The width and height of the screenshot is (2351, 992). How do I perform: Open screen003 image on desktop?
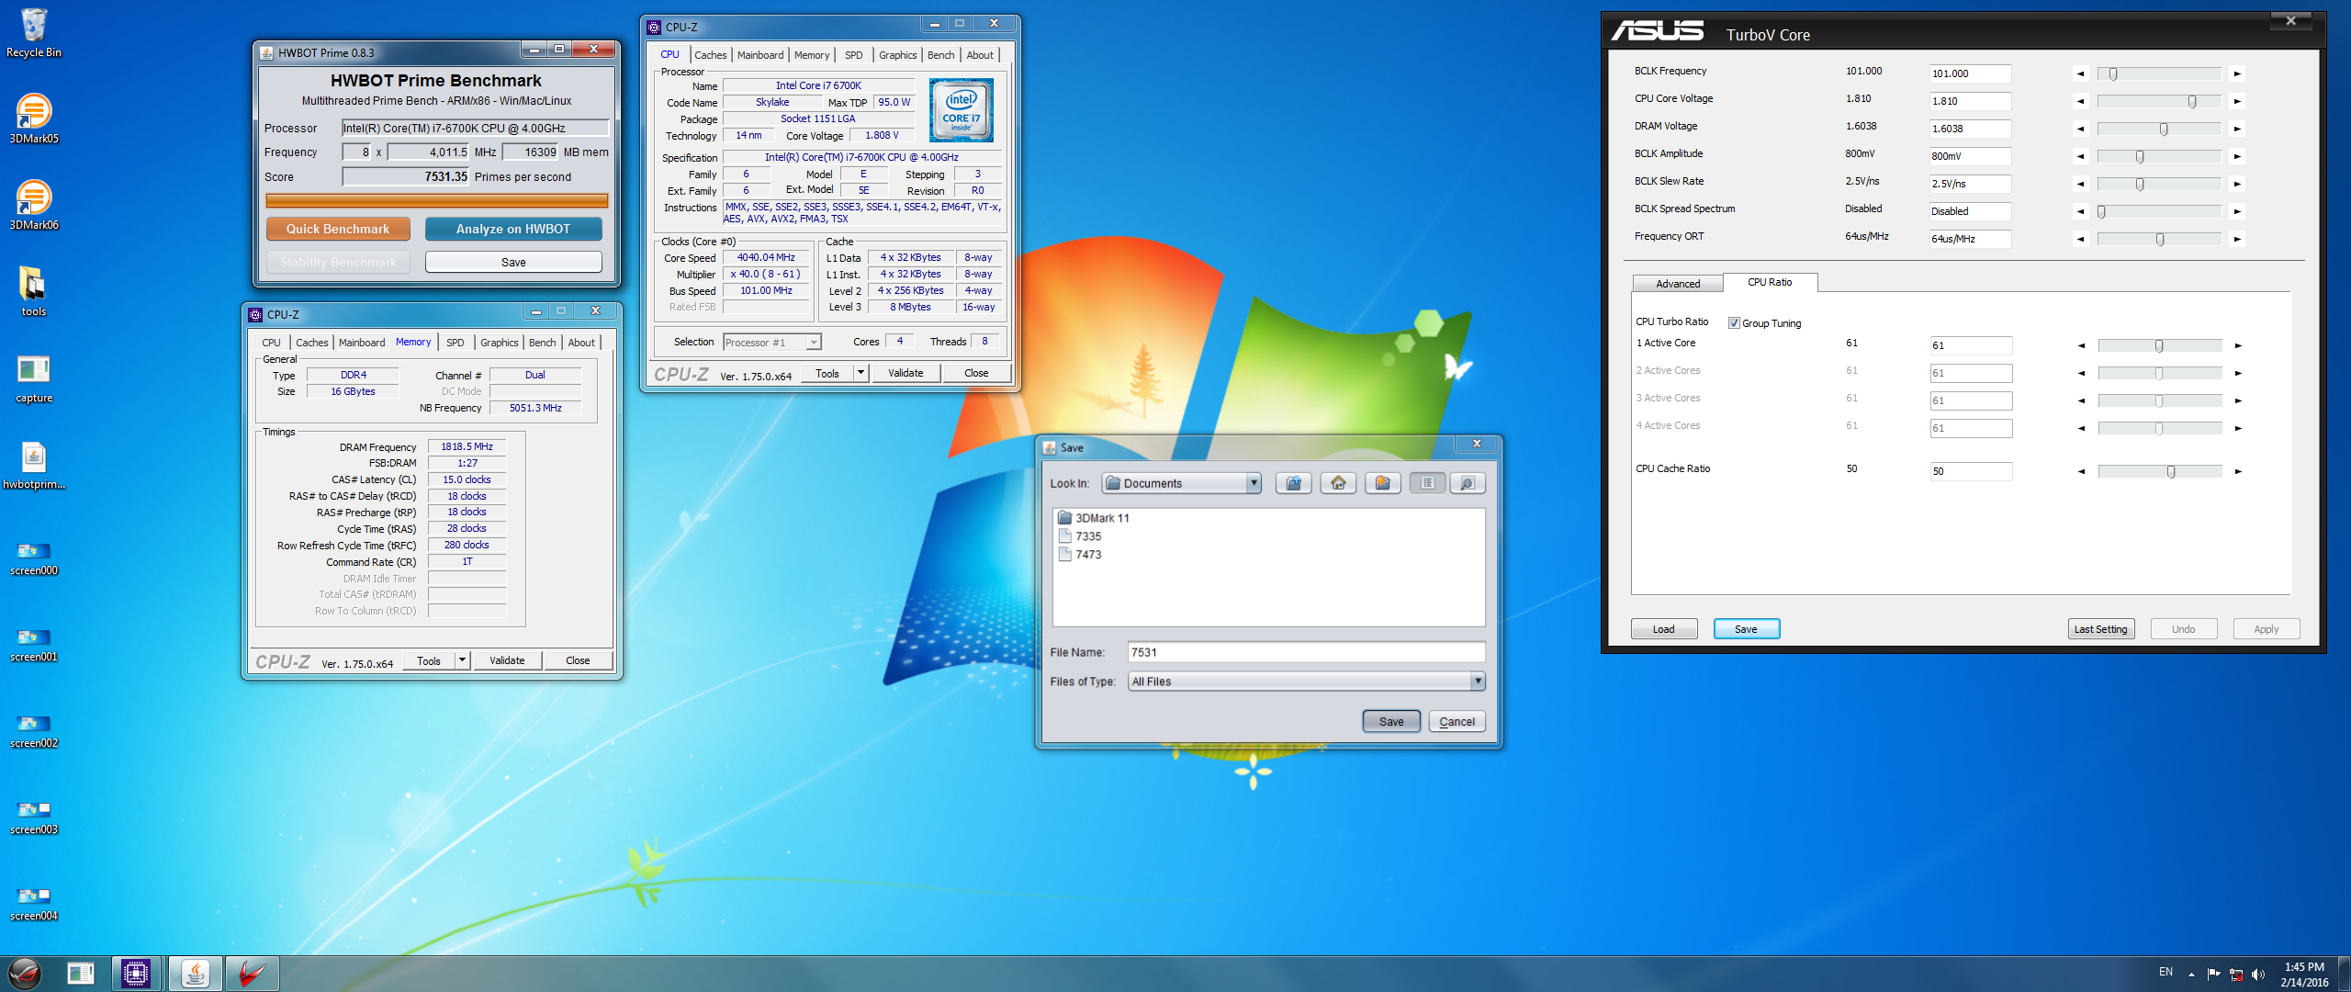(x=34, y=817)
